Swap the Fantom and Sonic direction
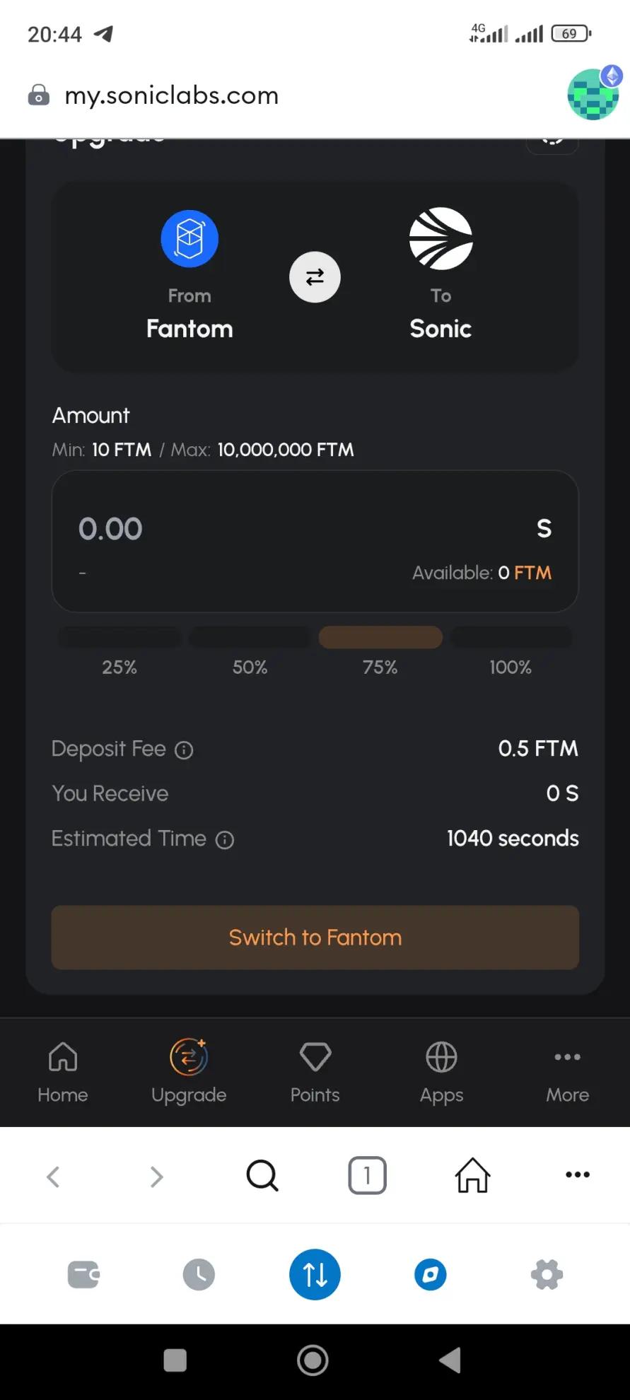Viewport: 630px width, 1400px height. click(315, 277)
